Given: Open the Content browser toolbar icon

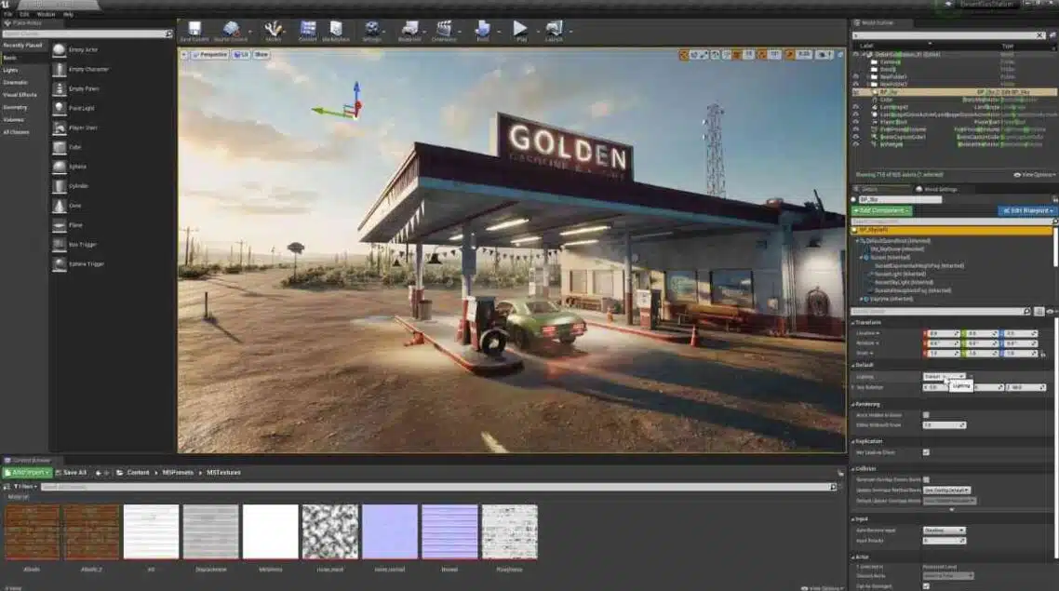Looking at the screenshot, I should click(308, 31).
